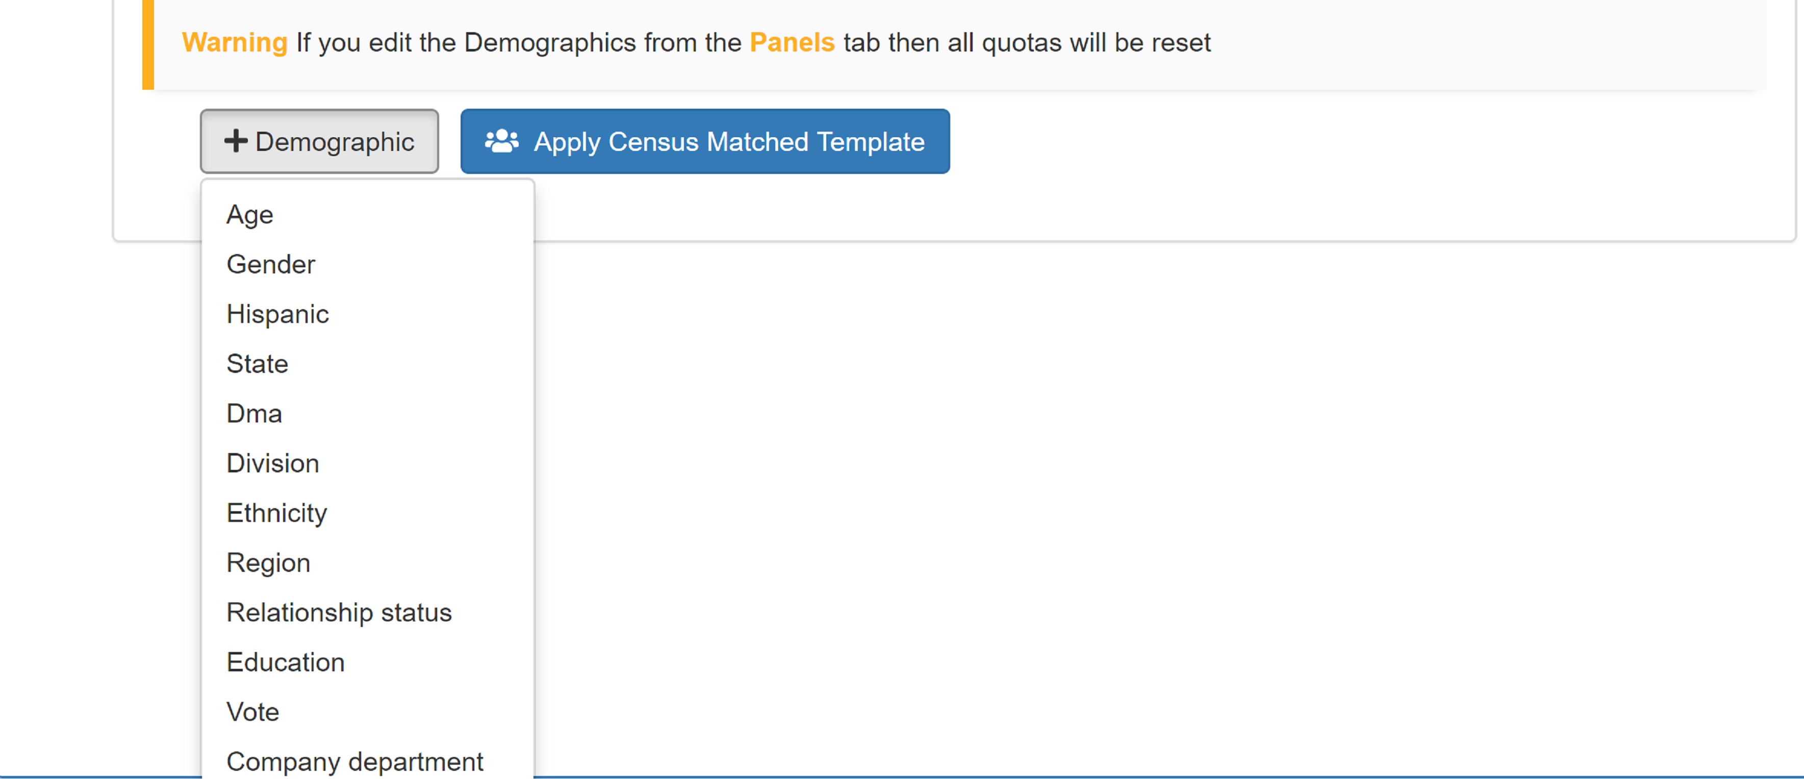Pick State from the dropdown list
Image resolution: width=1804 pixels, height=779 pixels.
pyautogui.click(x=367, y=364)
